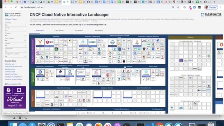Open the TiKV card in Database
224x126 pixels.
point(49,43)
